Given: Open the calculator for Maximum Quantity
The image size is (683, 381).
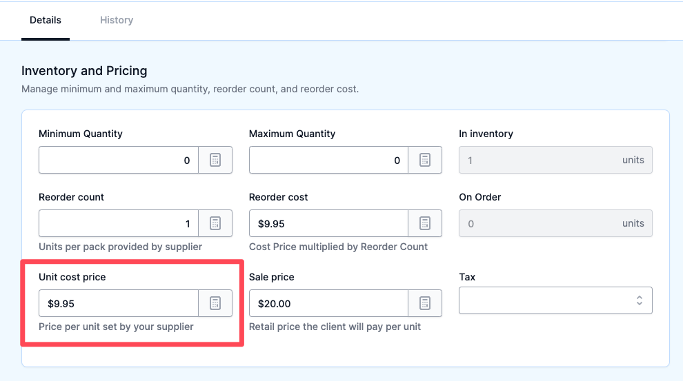Looking at the screenshot, I should [425, 160].
